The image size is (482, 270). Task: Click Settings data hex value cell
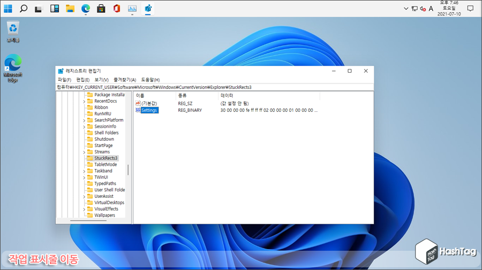click(269, 110)
